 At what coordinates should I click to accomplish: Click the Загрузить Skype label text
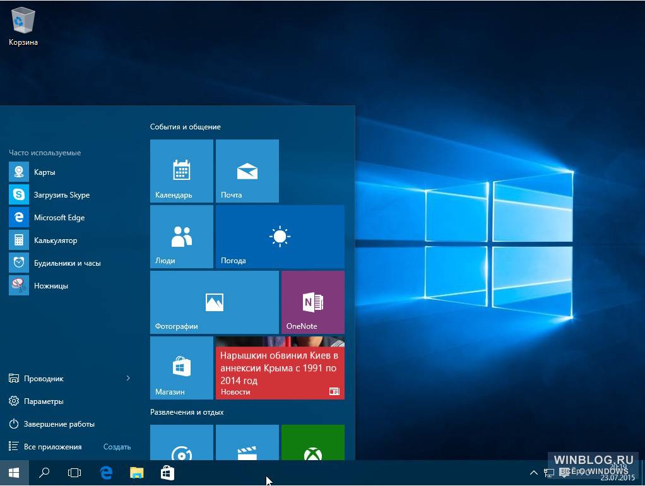(62, 194)
